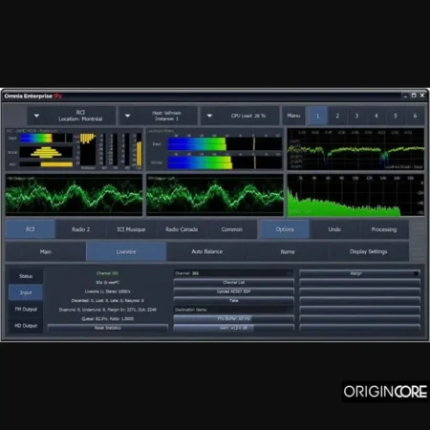Open the Menu button
Screen dimensions: 430x430
click(293, 116)
